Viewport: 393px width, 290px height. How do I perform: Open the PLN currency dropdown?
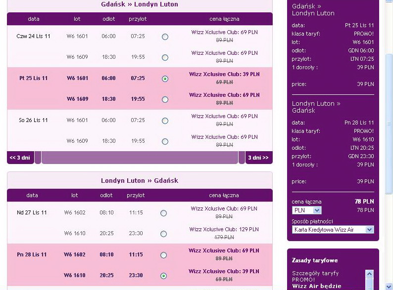click(306, 210)
